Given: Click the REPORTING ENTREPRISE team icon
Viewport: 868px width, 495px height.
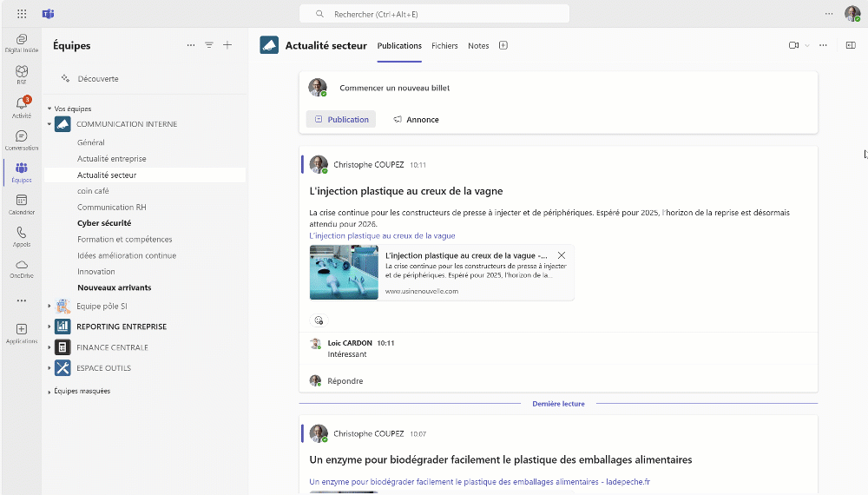Looking at the screenshot, I should 62,327.
